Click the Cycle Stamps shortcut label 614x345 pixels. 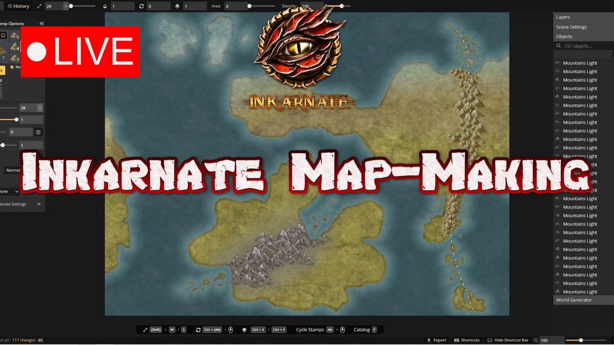click(x=310, y=330)
